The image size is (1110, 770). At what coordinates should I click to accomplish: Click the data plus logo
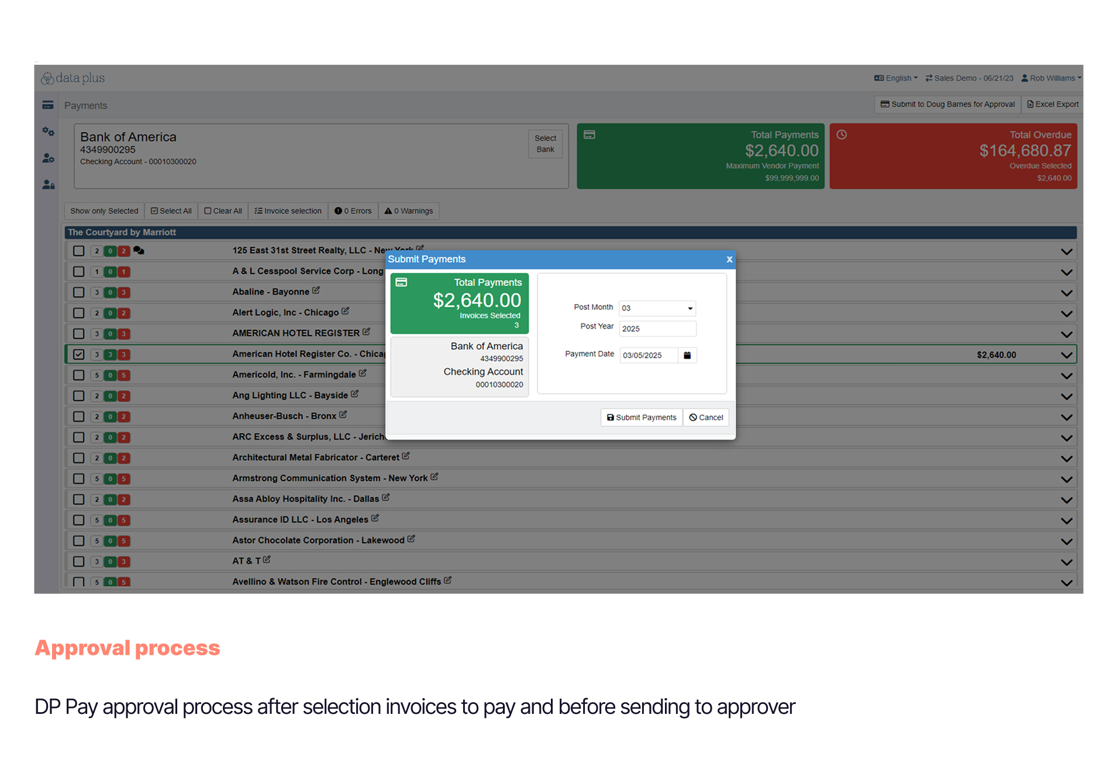point(73,78)
